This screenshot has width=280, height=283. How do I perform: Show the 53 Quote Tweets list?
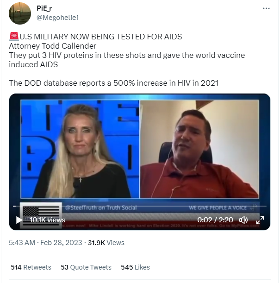point(86,267)
